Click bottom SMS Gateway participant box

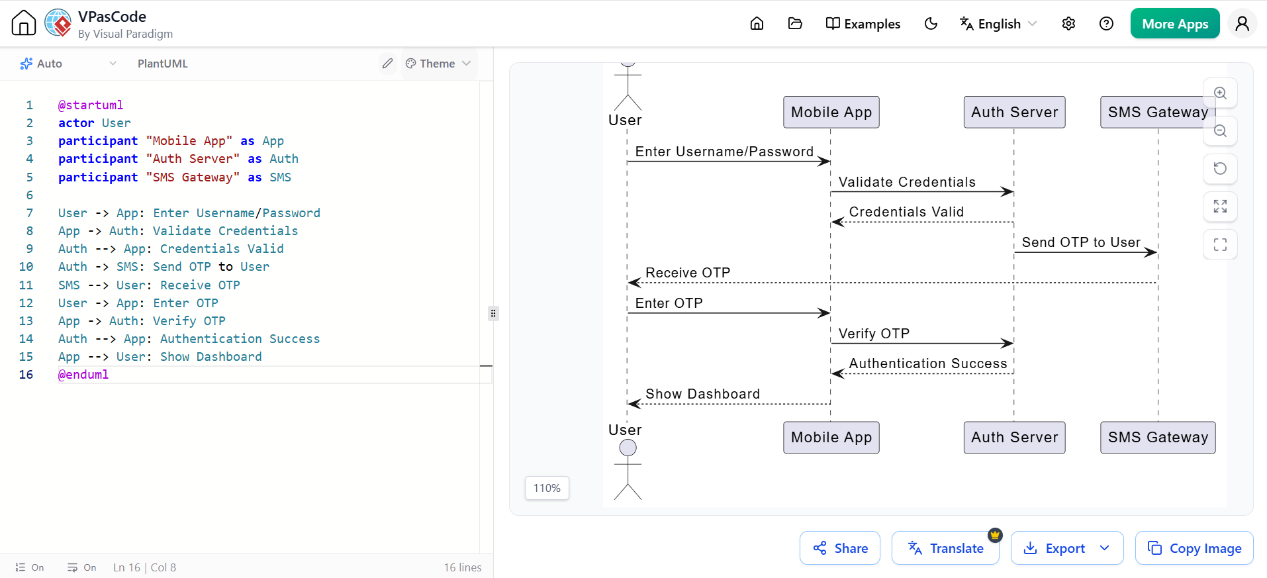coord(1158,438)
